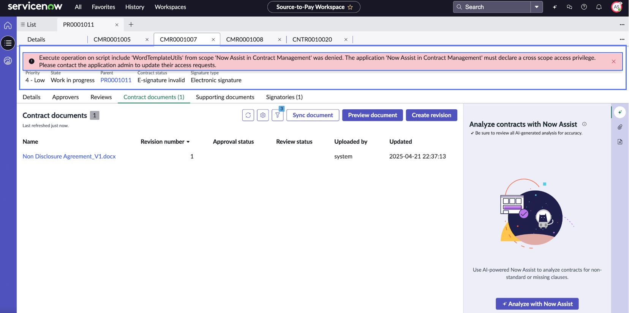
Task: Close the CNTR0010020 subtab
Action: (x=346, y=40)
